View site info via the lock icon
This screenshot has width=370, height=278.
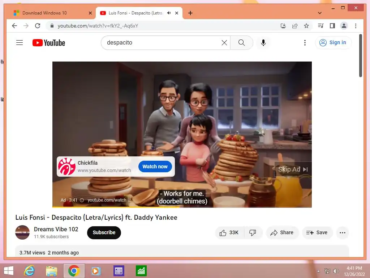coord(52,26)
